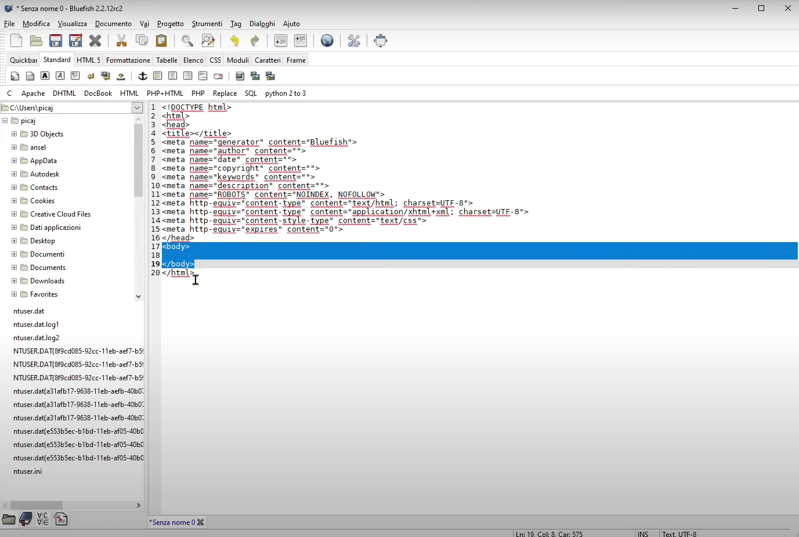Expand the Downloads folder
The width and height of the screenshot is (799, 537).
14,281
